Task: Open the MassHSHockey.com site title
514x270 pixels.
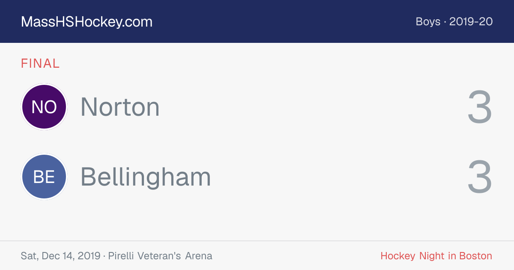Action: [x=87, y=22]
